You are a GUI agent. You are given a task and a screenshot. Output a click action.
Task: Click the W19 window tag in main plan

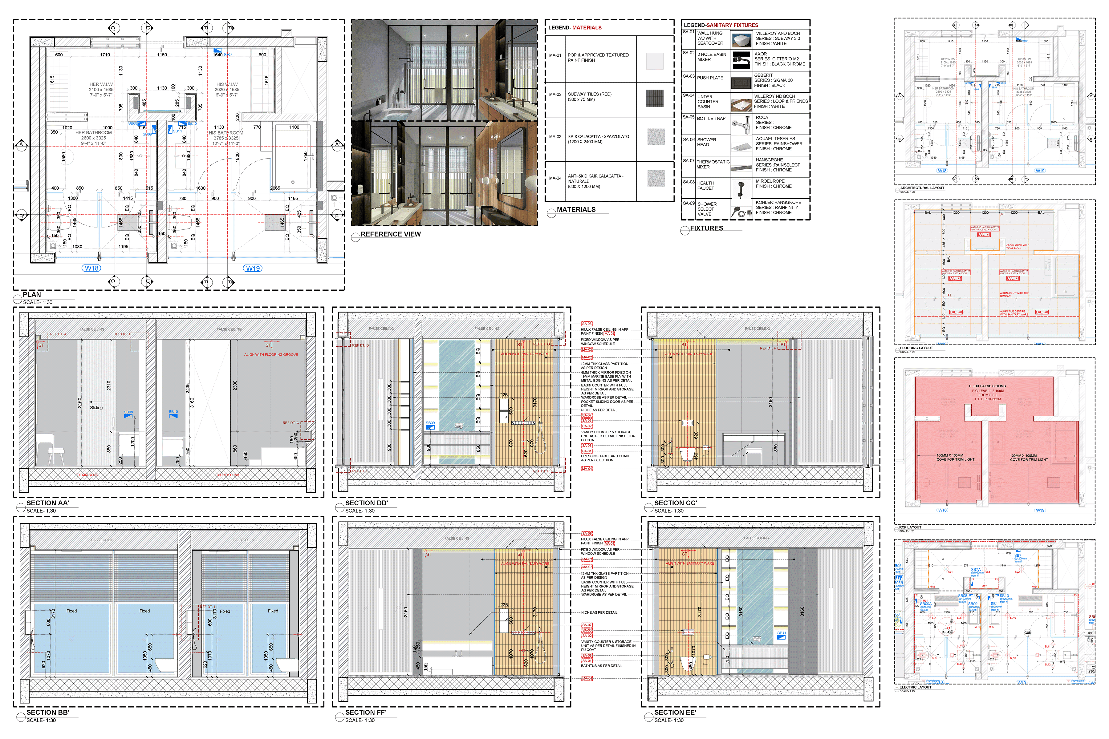pos(253,268)
